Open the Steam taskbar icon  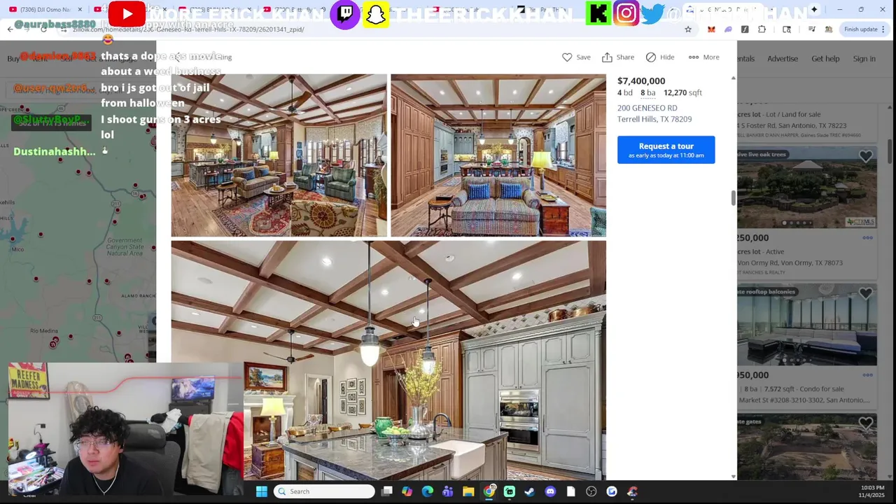click(530, 491)
